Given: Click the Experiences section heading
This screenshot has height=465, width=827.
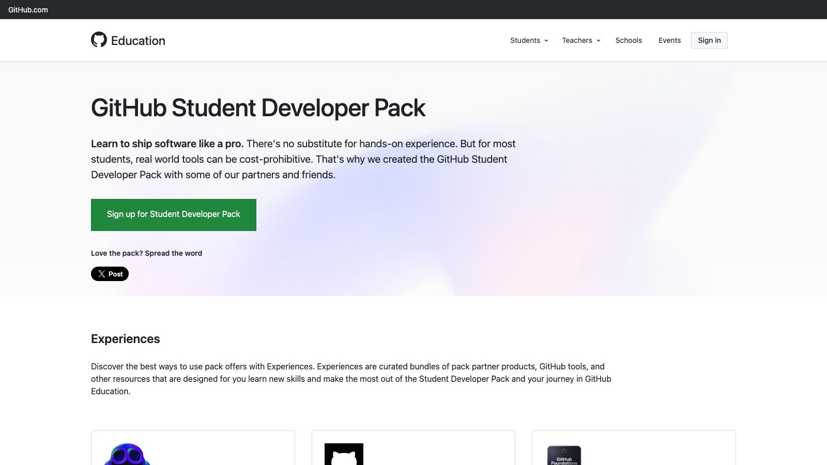Looking at the screenshot, I should point(126,339).
